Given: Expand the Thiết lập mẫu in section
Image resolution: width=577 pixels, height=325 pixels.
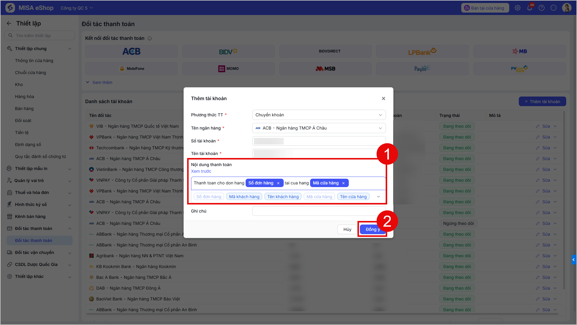Looking at the screenshot, I should 70,169.
